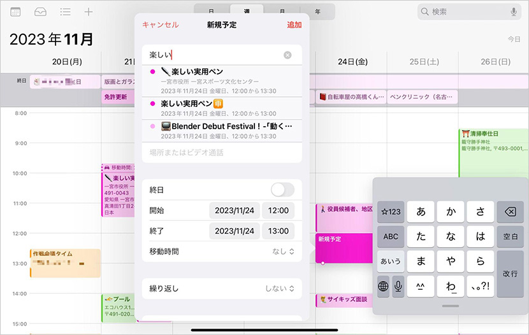Open the 繰り返し しない dropdown
Image resolution: width=529 pixels, height=335 pixels.
pyautogui.click(x=279, y=289)
